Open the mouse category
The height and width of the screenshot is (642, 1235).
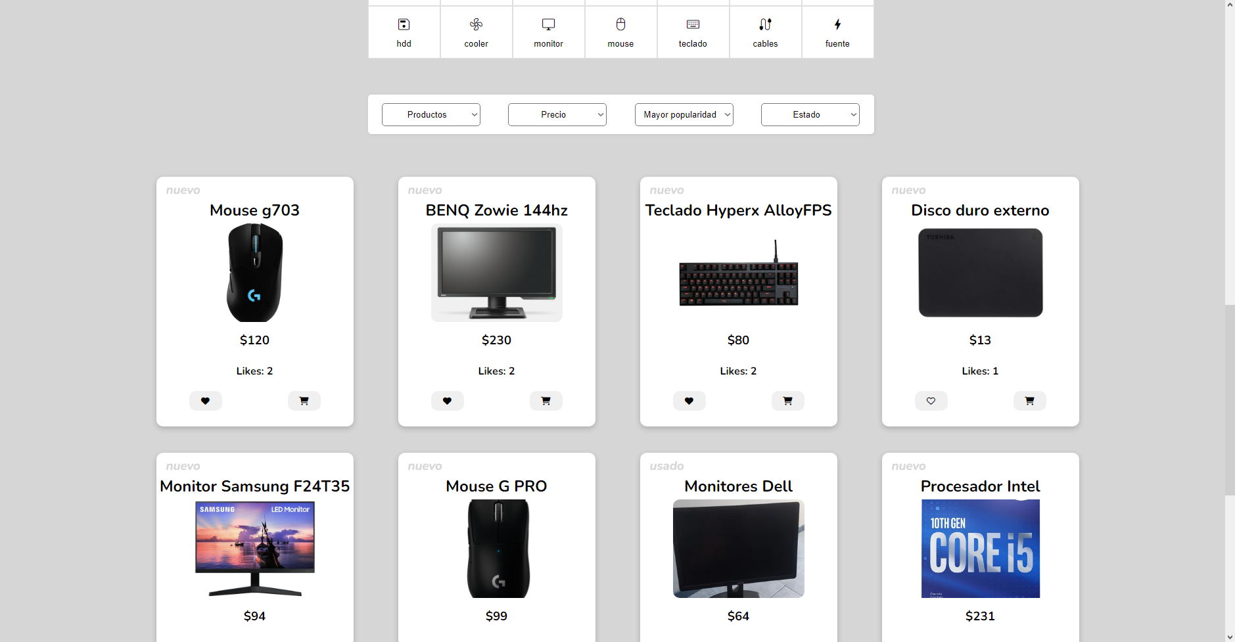pos(620,32)
